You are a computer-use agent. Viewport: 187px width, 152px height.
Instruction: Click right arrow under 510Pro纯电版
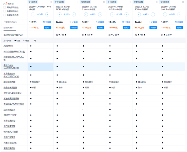[x=47, y=14]
